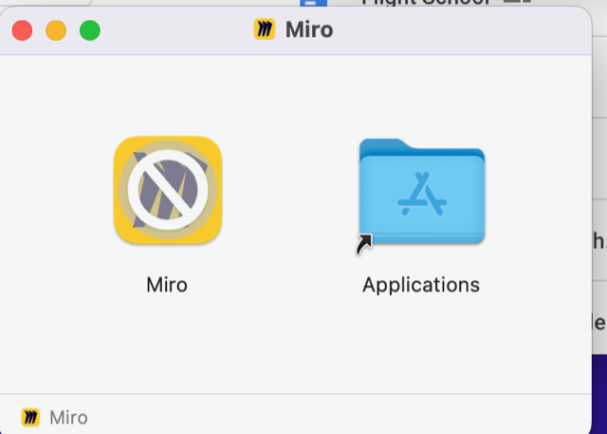The image size is (607, 434).
Task: Zoom the Miro window with green button
Action: [90, 30]
